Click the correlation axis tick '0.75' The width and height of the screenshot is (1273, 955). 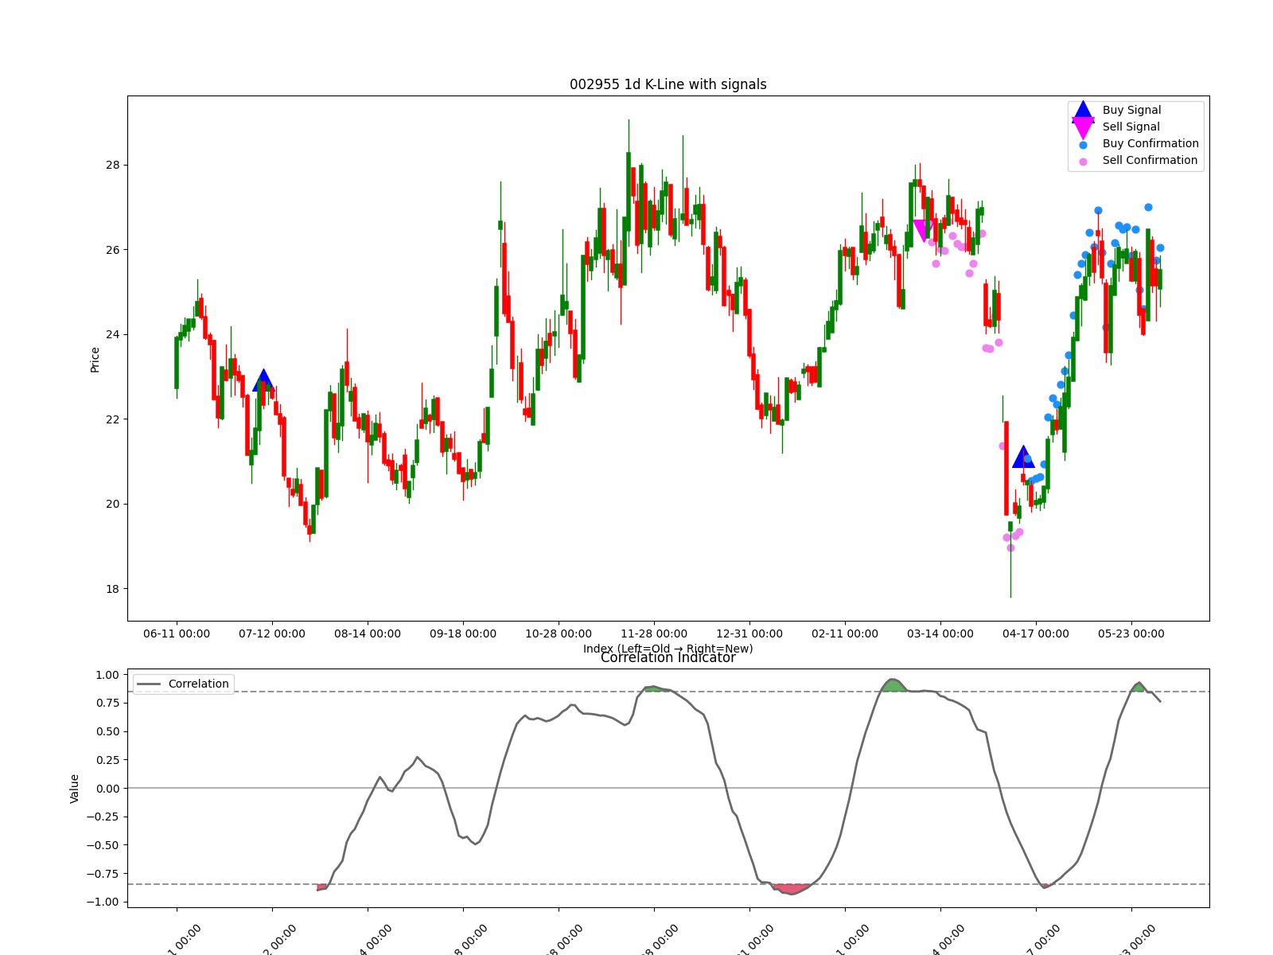point(107,703)
